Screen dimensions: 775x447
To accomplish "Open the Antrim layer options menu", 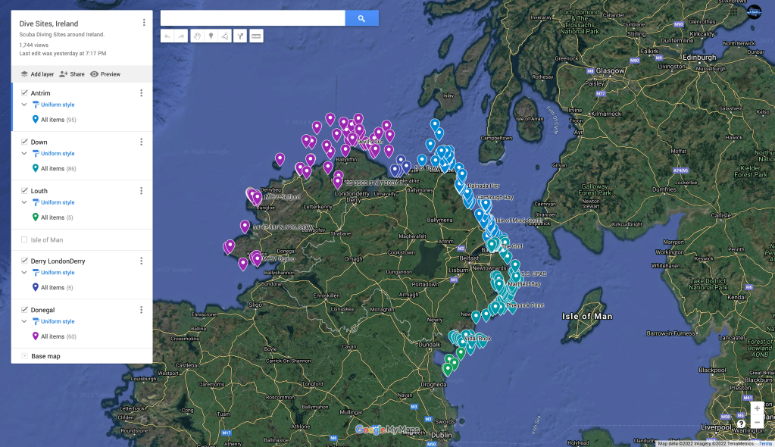I will pos(141,93).
